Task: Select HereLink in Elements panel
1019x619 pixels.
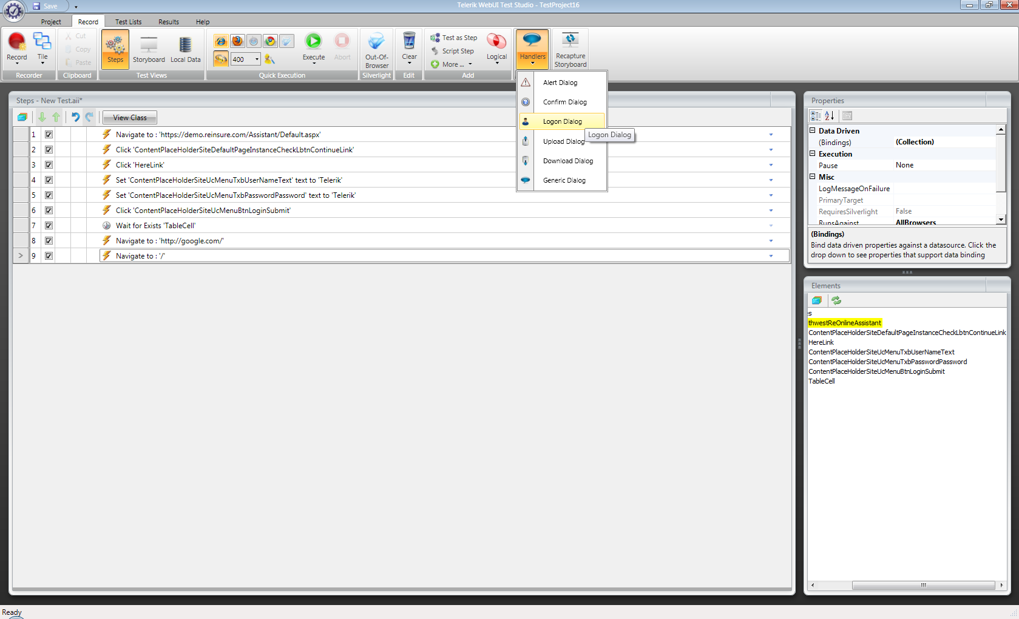Action: click(x=821, y=342)
